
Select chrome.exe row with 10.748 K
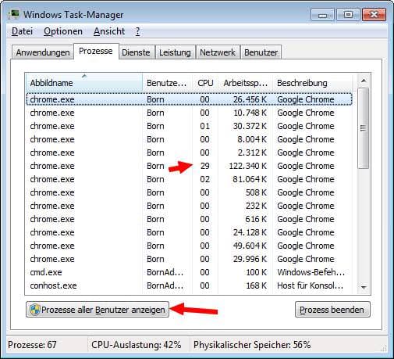189,113
